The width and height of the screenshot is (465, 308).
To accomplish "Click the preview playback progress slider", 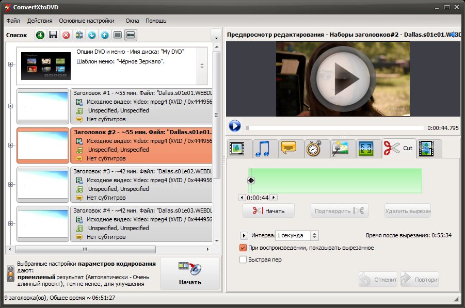I will (334, 127).
